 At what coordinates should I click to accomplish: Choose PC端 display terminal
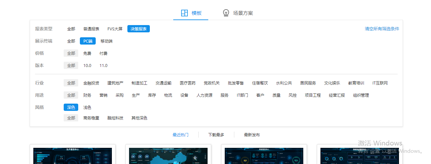pos(88,41)
